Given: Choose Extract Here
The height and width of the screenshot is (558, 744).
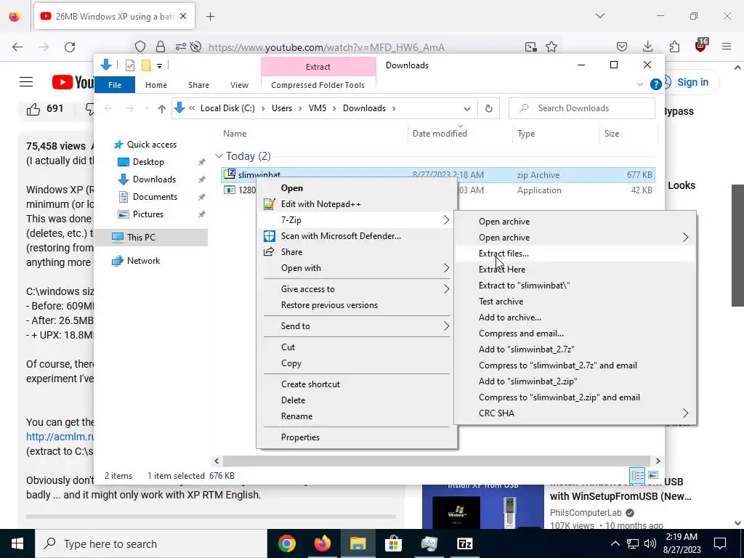Looking at the screenshot, I should click(x=575, y=270).
